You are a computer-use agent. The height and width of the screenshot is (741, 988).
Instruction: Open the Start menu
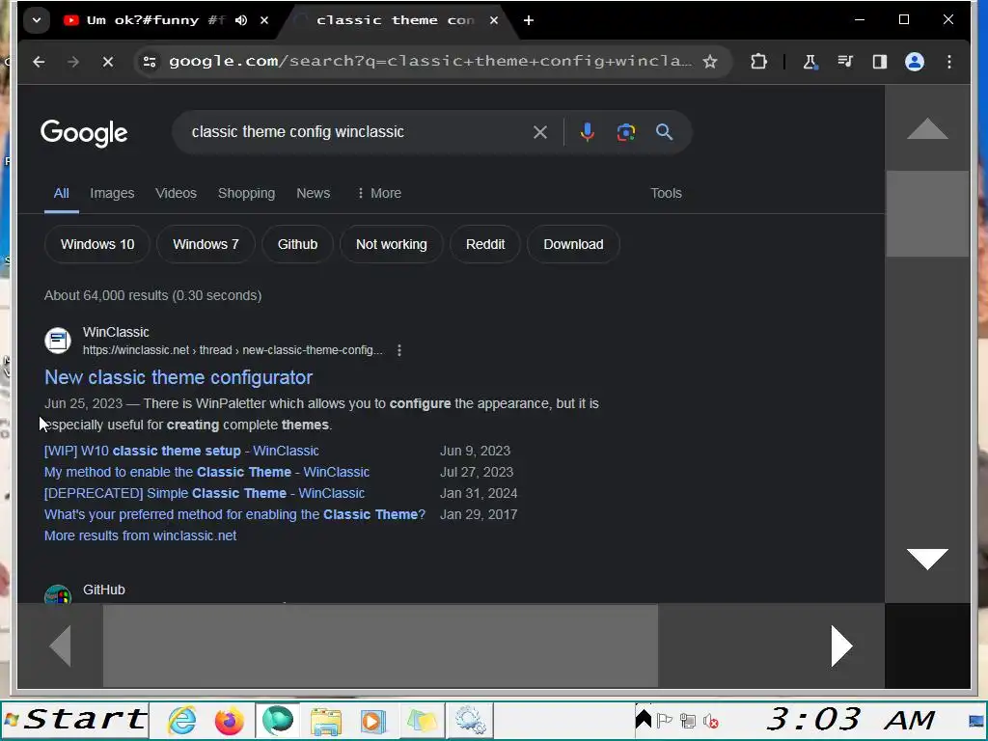(75, 720)
